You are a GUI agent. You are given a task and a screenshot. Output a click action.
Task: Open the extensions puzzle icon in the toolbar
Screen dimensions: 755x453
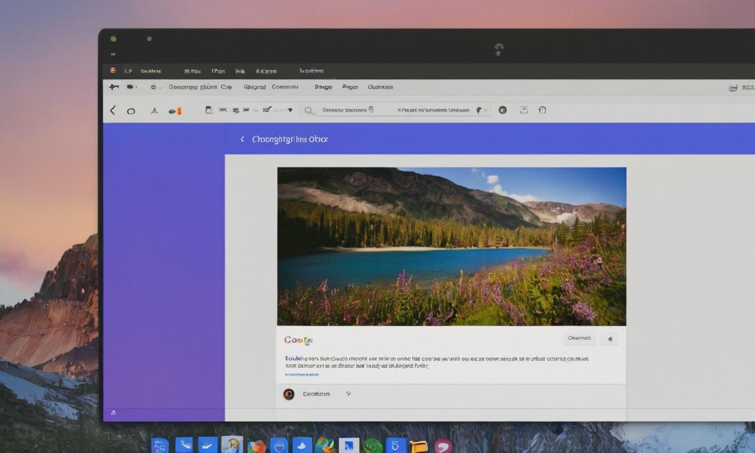pyautogui.click(x=524, y=110)
